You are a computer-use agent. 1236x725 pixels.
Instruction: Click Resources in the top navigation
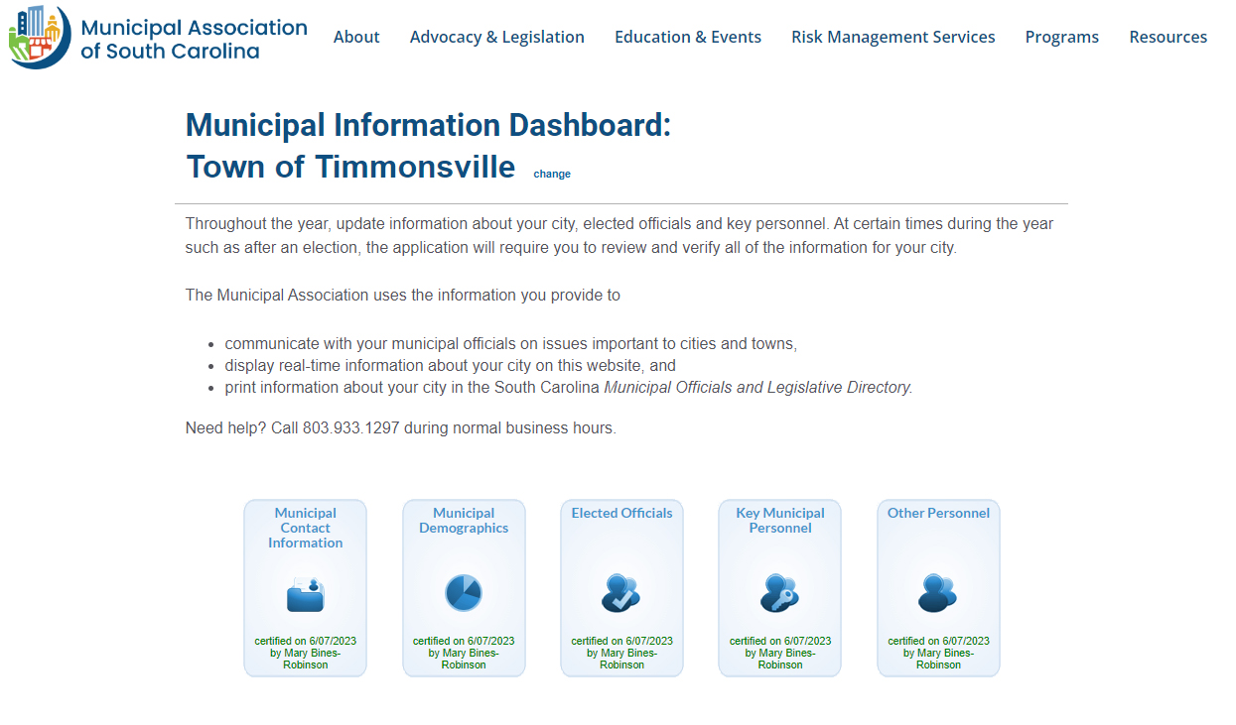1167,37
